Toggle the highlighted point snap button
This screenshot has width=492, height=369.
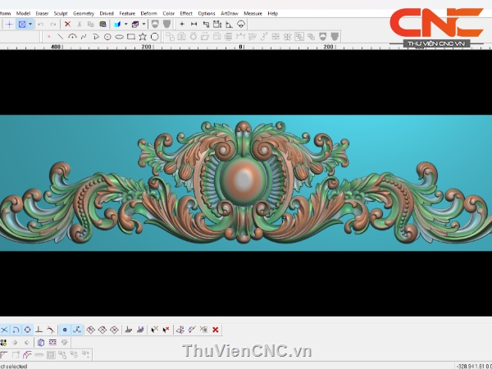[x=64, y=330]
